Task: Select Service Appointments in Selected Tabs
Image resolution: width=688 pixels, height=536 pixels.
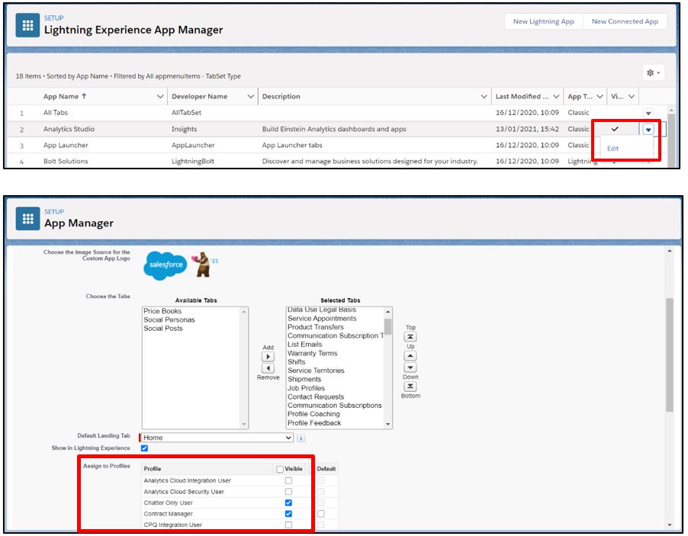Action: pos(322,319)
